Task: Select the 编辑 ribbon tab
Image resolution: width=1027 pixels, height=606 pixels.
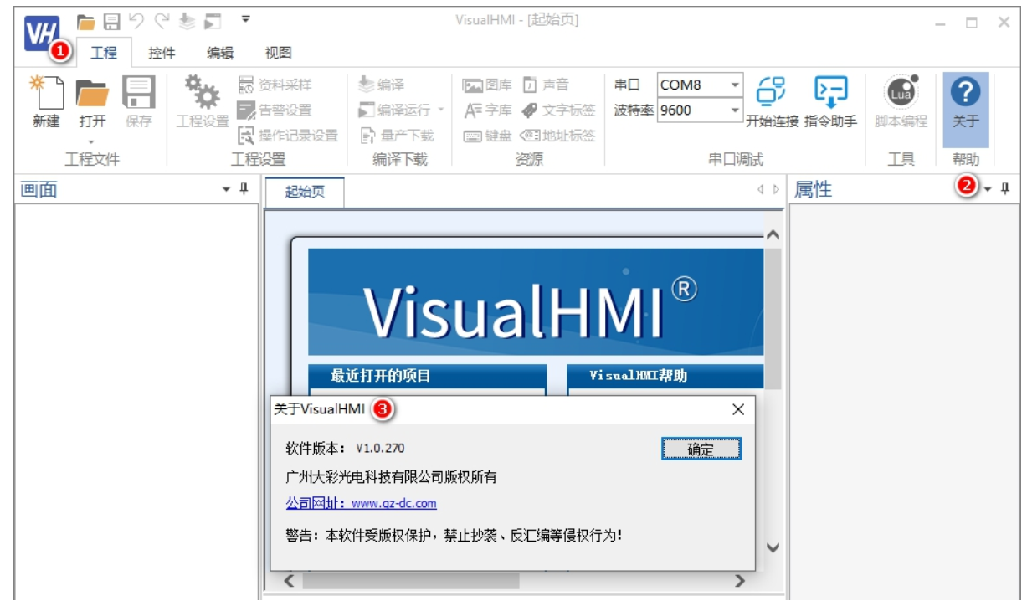Action: (220, 53)
